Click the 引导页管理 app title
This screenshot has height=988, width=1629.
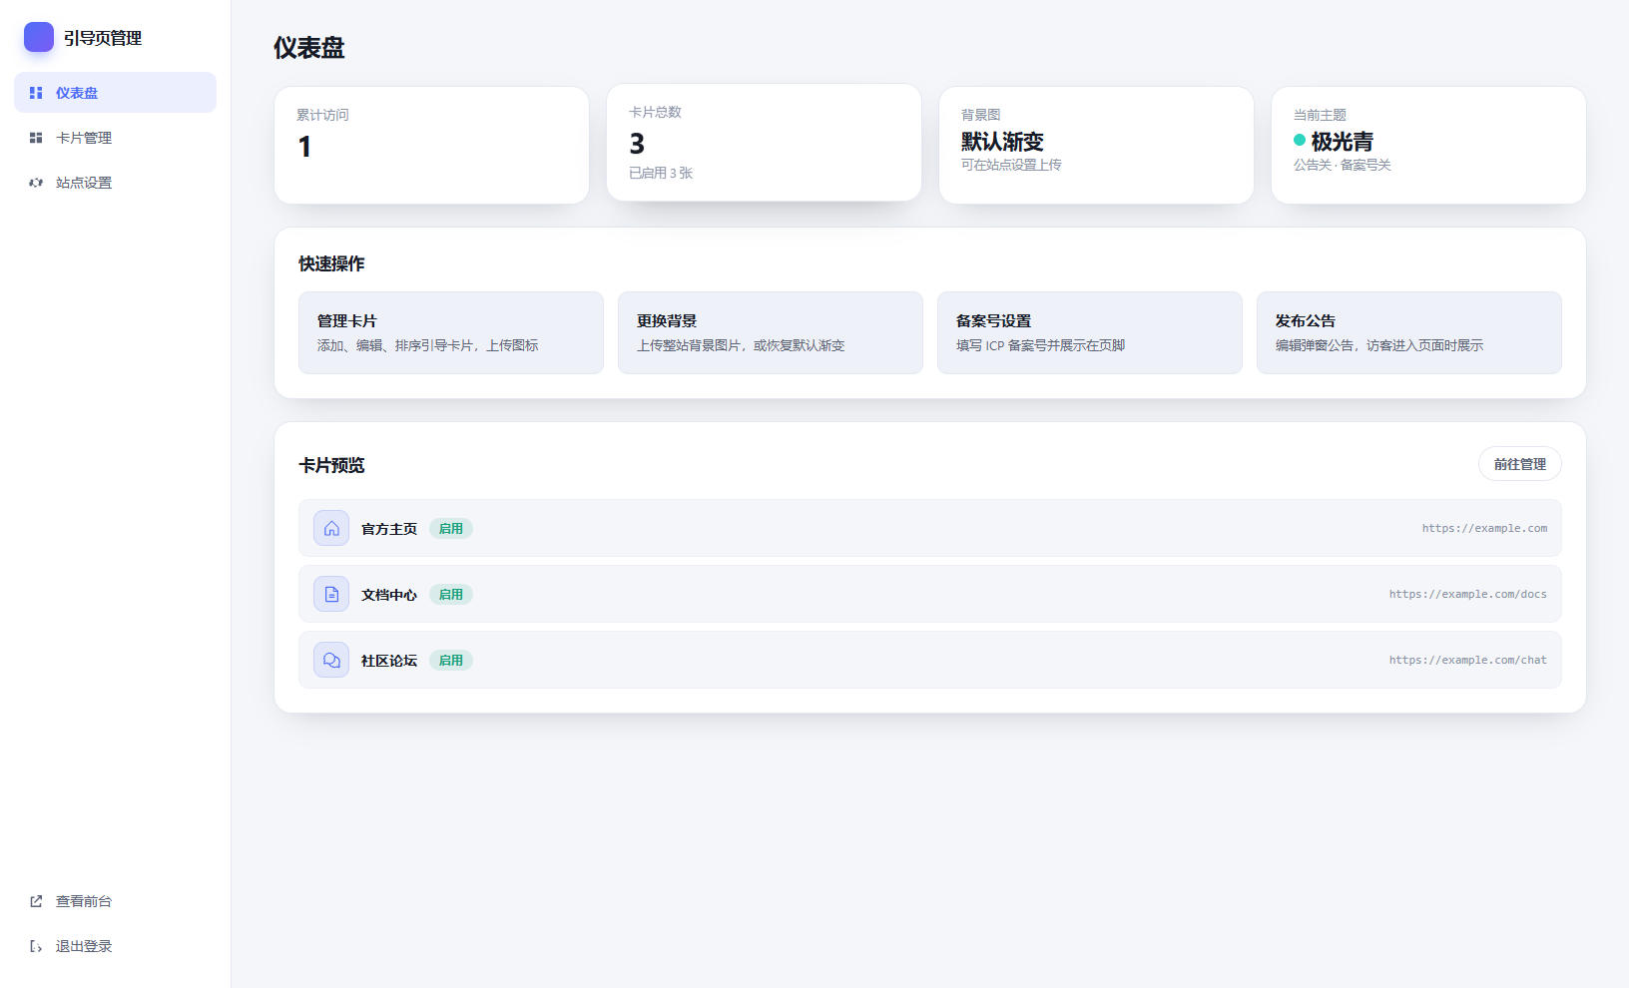[103, 38]
